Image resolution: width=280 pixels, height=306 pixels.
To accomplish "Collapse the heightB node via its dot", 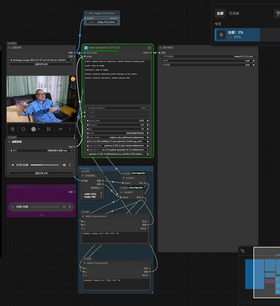I will point(121,192).
